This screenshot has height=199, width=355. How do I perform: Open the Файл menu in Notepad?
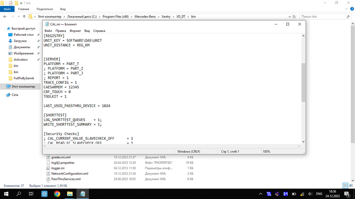(x=48, y=31)
